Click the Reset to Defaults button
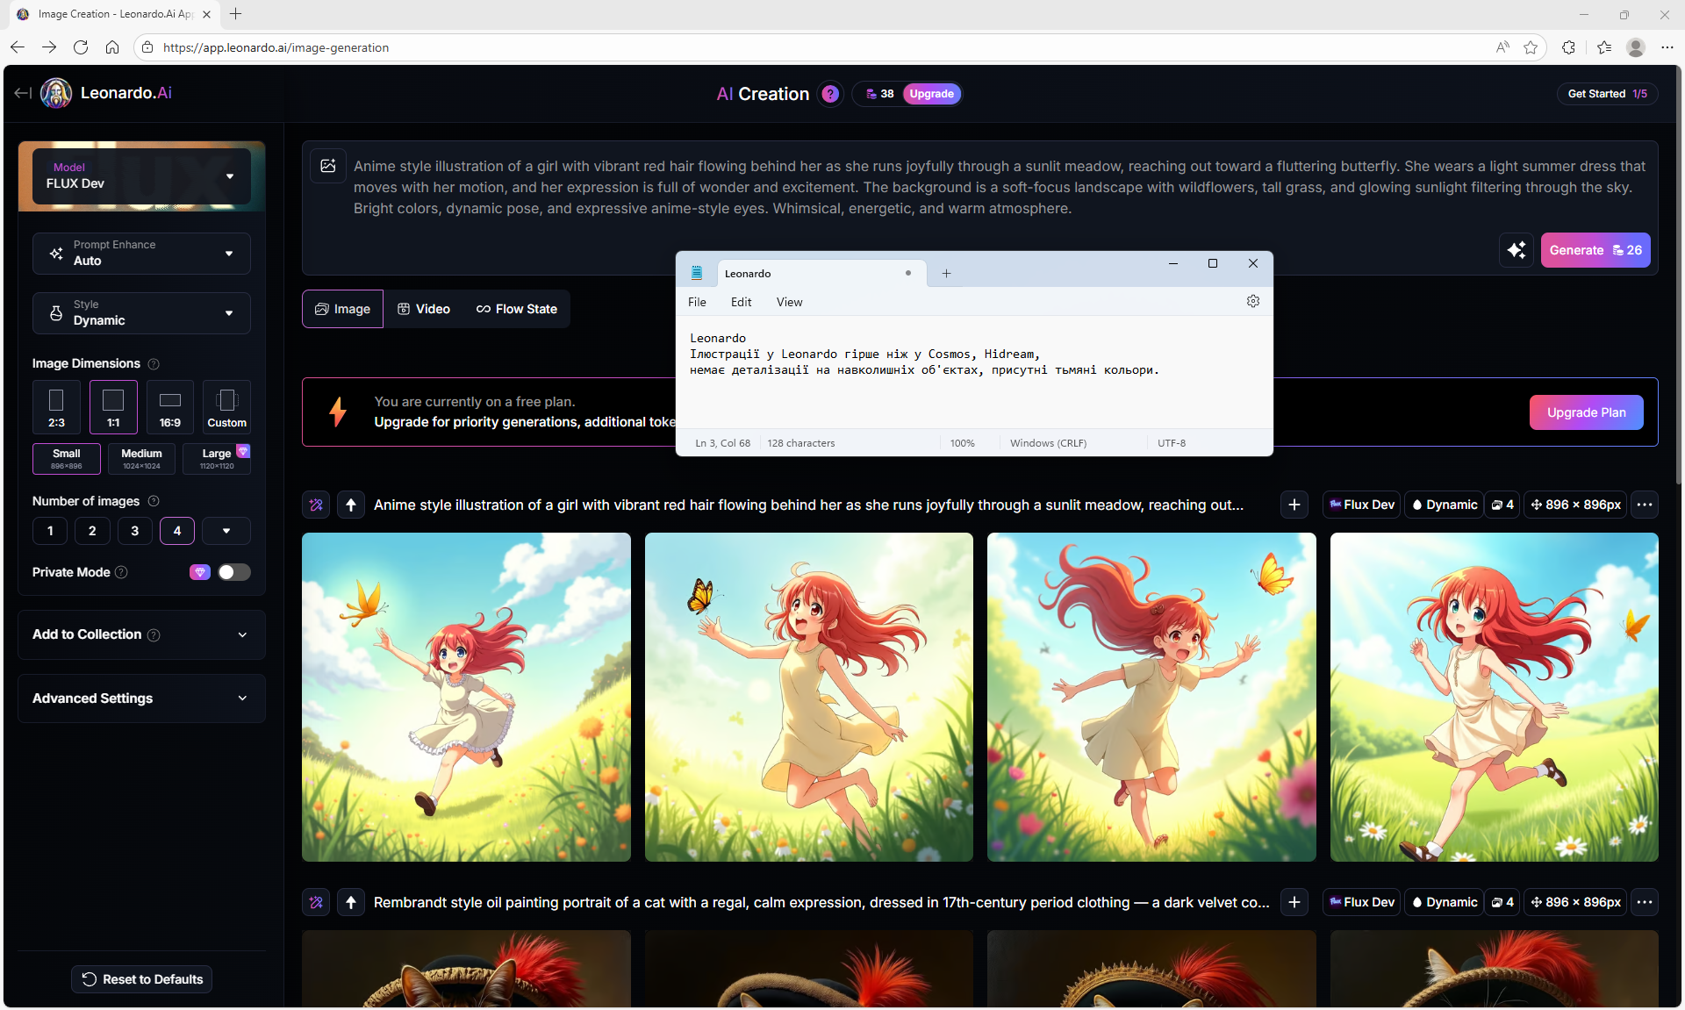This screenshot has height=1010, width=1685. (x=142, y=979)
